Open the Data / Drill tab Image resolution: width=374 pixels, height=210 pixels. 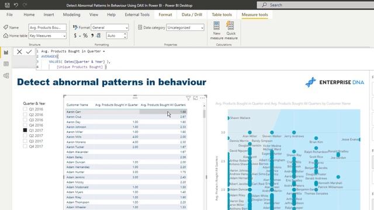click(192, 15)
